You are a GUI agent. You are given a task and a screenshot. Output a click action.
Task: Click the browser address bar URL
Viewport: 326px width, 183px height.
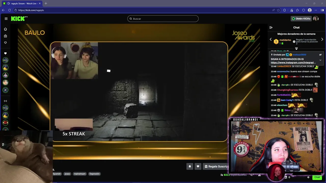[x=31, y=10]
